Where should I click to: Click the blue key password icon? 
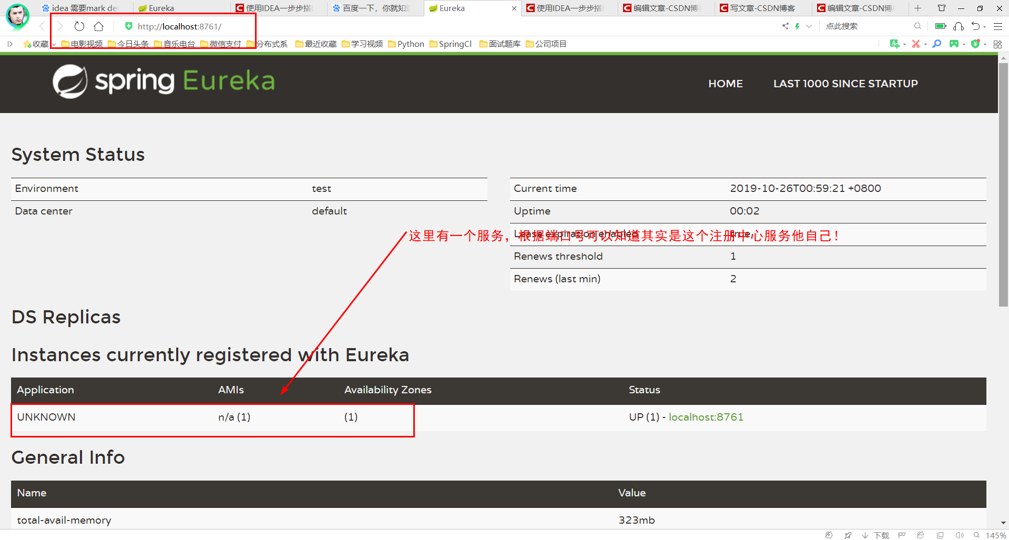[936, 44]
